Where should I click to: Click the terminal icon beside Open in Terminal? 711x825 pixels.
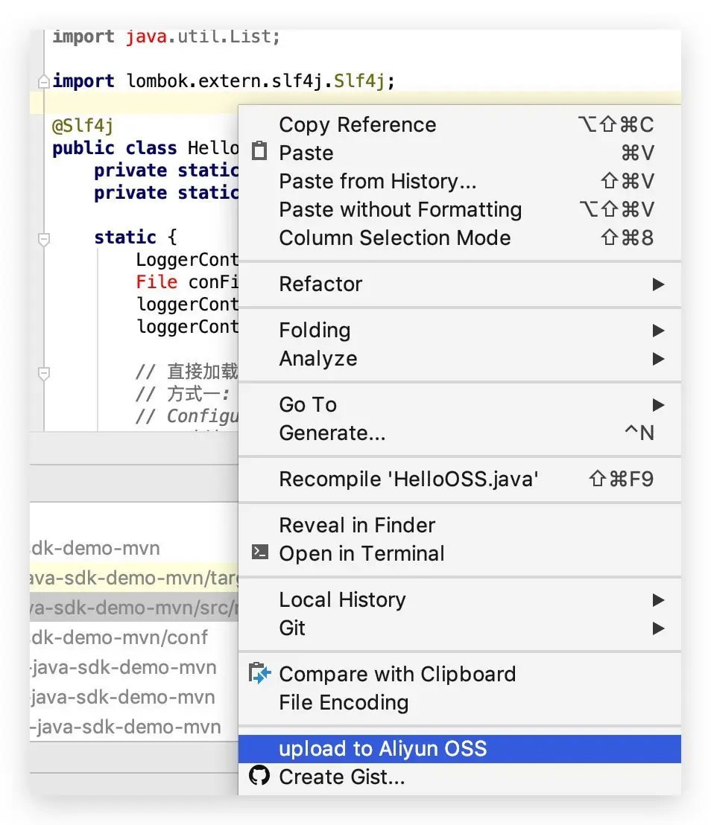pyautogui.click(x=259, y=553)
